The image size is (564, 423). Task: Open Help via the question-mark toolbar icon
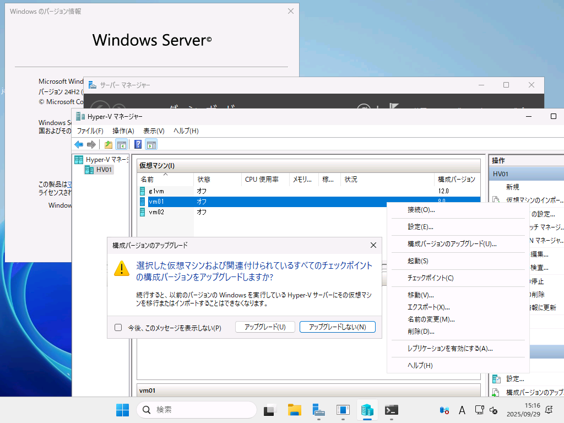click(x=137, y=144)
